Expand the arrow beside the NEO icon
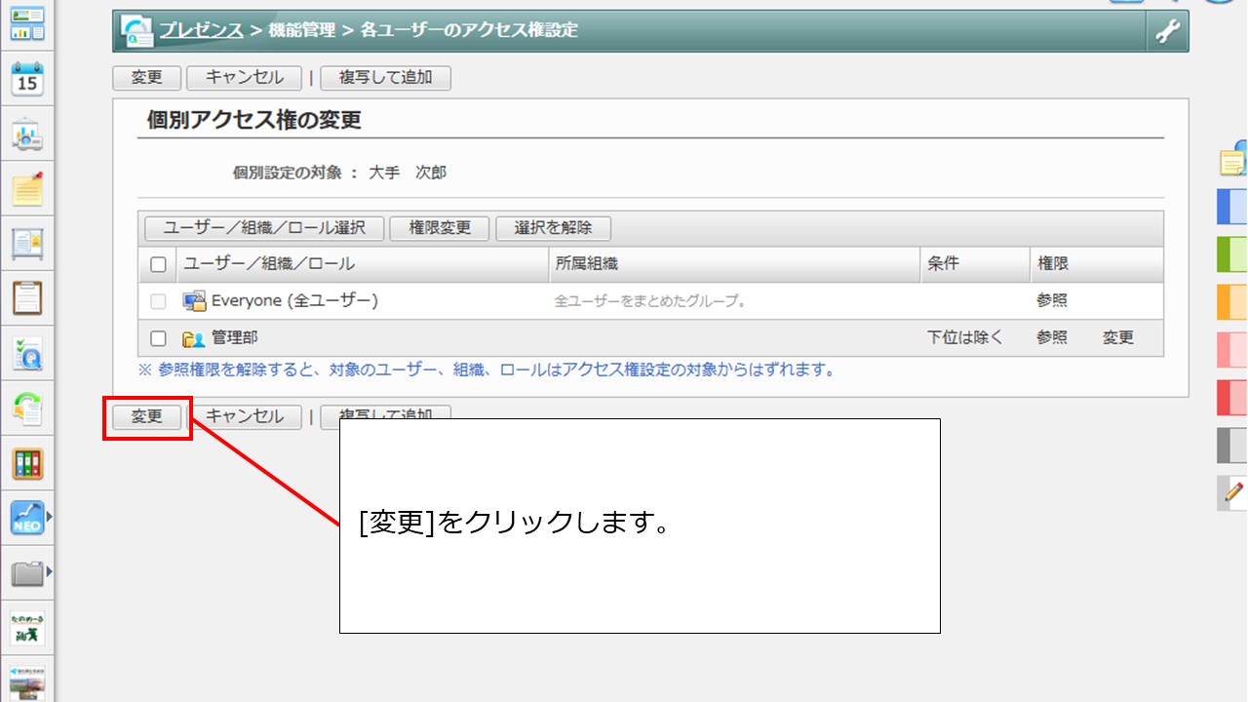 50,517
